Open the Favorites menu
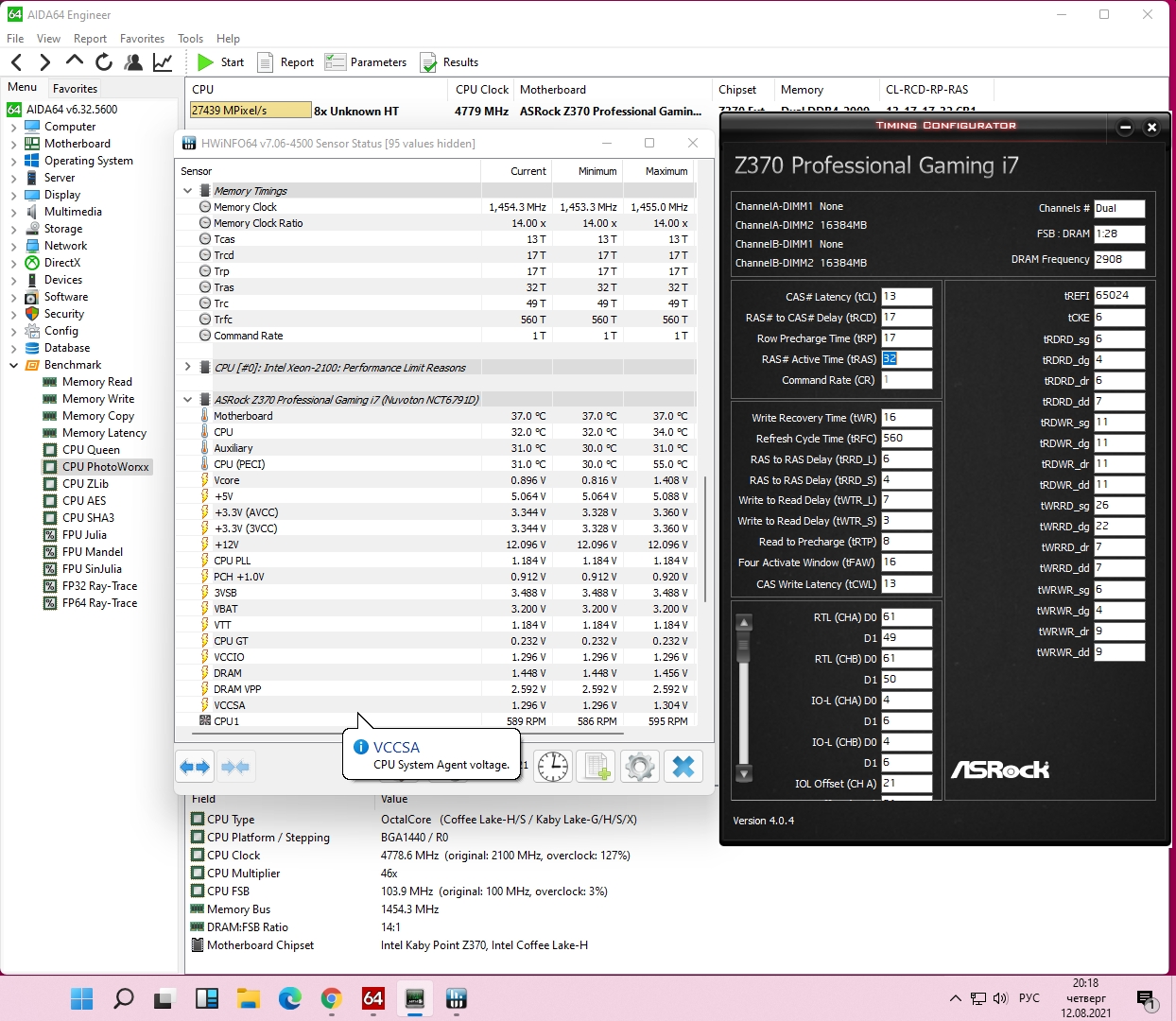Image resolution: width=1176 pixels, height=1021 pixels. click(142, 39)
